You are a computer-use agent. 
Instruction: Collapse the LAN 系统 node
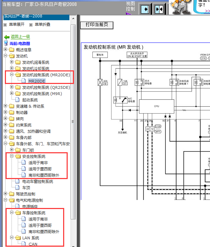click(x=12, y=238)
